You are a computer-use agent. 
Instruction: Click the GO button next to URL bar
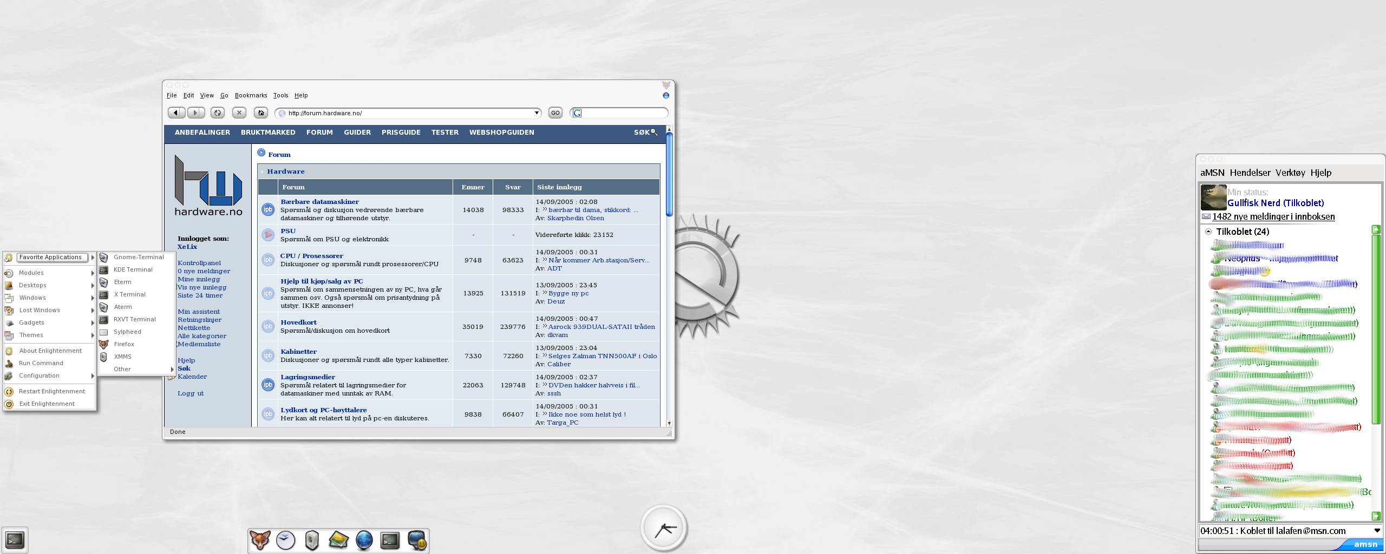pyautogui.click(x=555, y=113)
